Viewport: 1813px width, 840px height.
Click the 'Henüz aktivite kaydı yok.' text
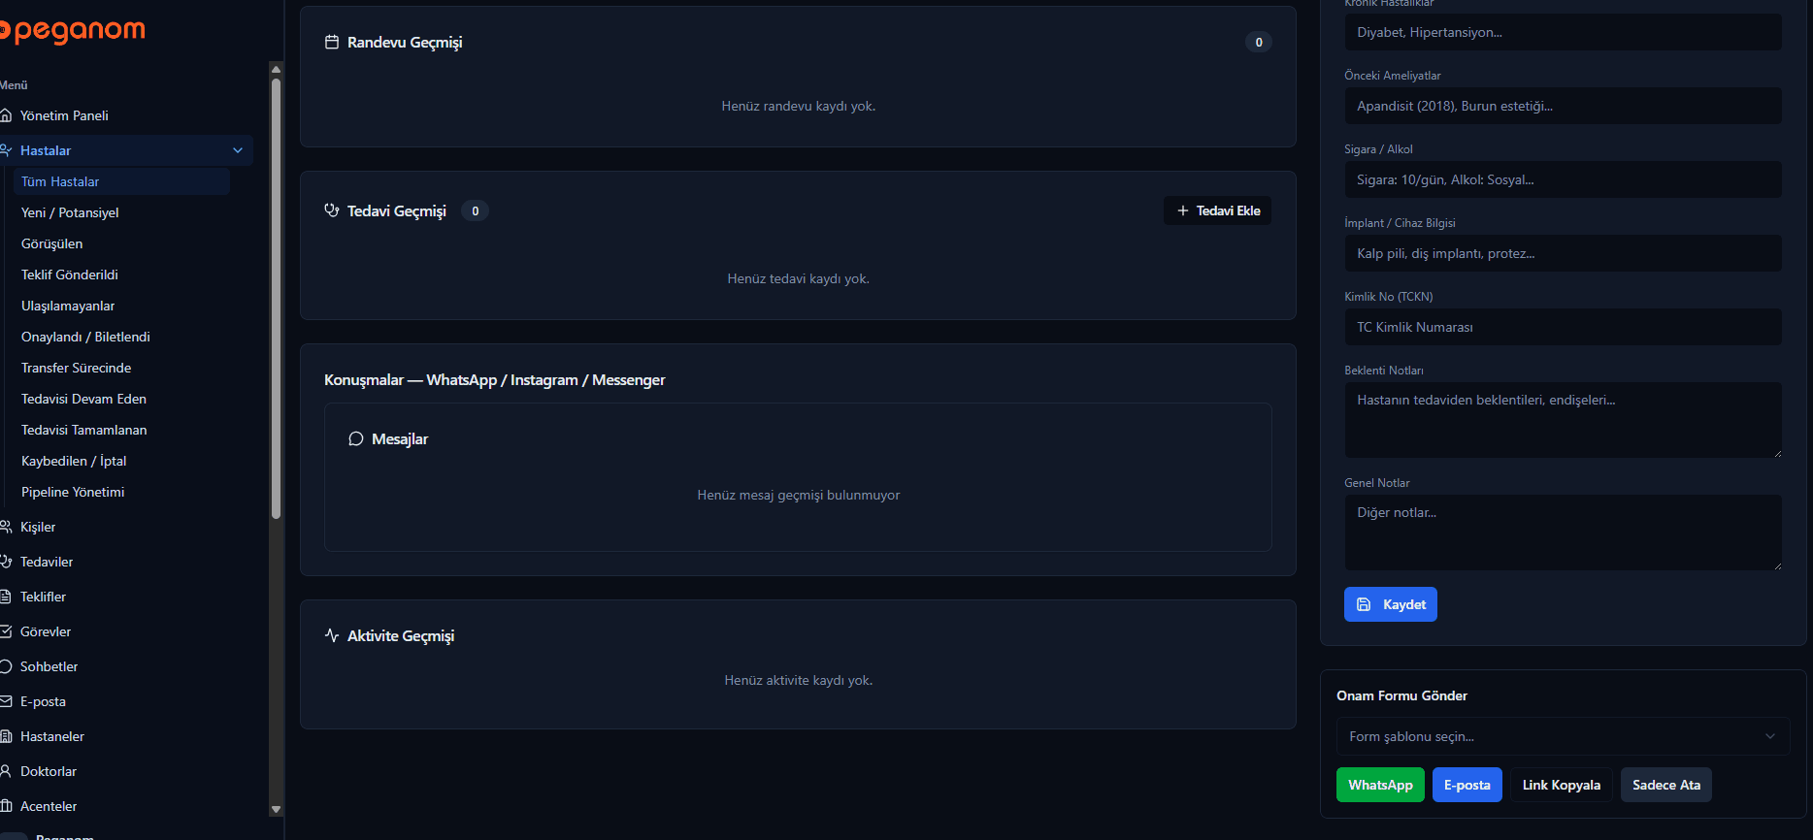pos(798,680)
